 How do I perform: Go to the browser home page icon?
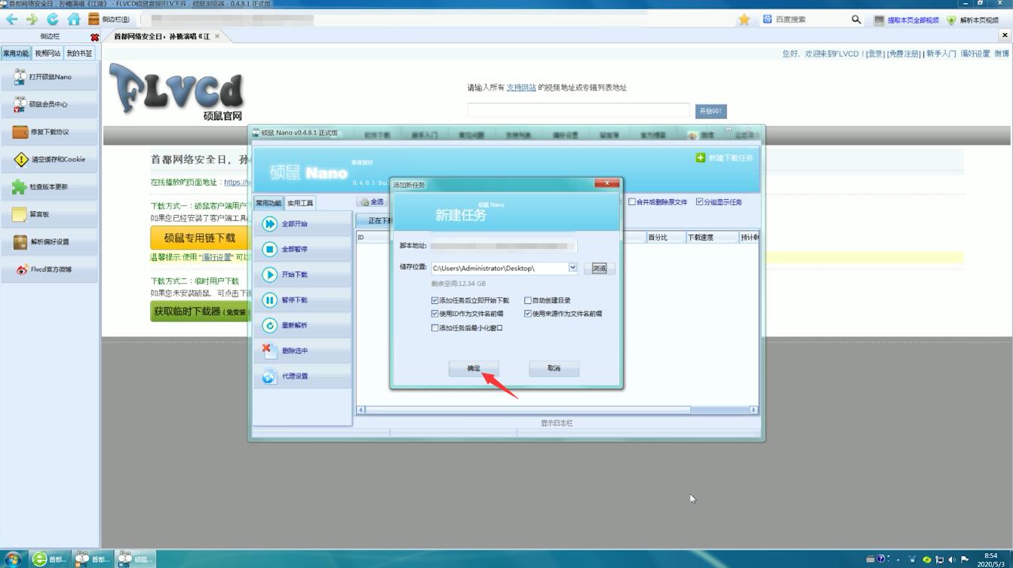[x=73, y=20]
